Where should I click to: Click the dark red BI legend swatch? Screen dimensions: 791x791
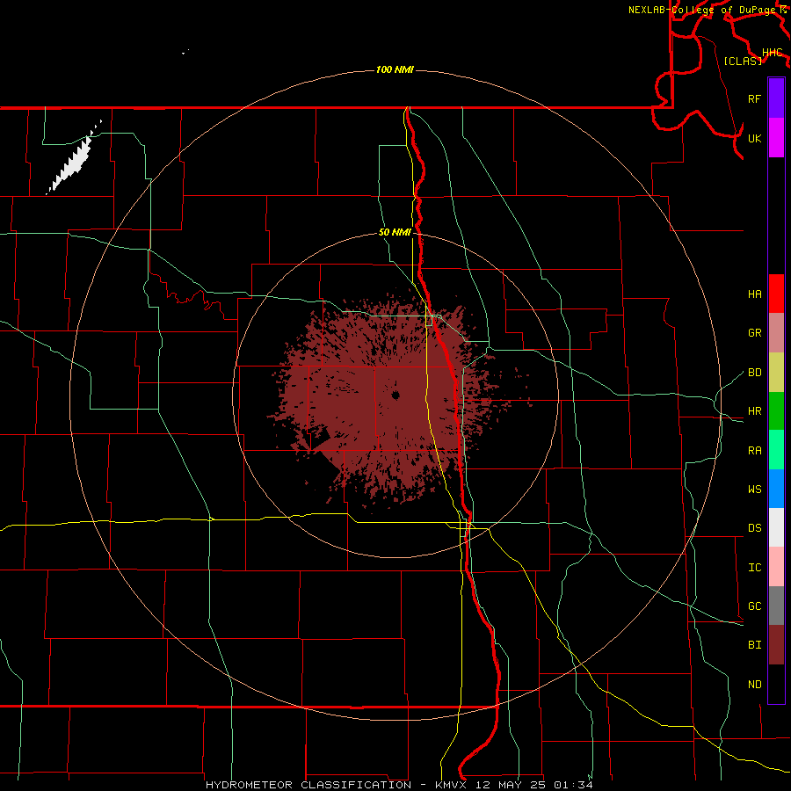point(776,645)
